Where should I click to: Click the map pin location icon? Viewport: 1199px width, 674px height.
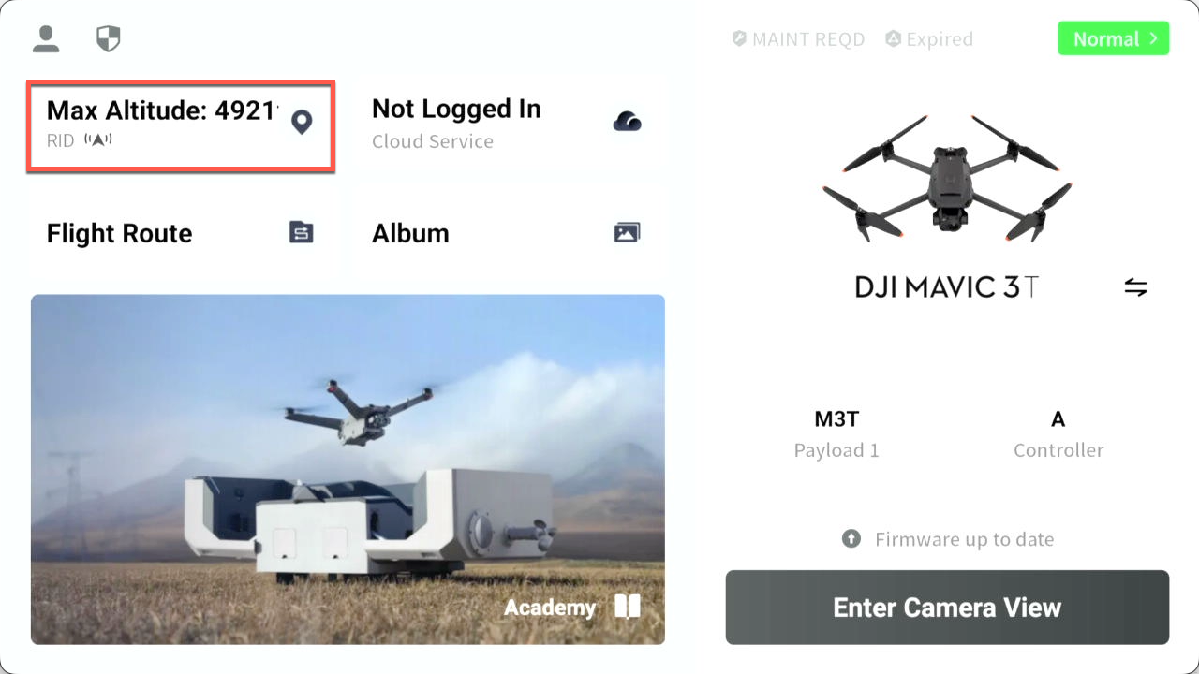coord(301,123)
